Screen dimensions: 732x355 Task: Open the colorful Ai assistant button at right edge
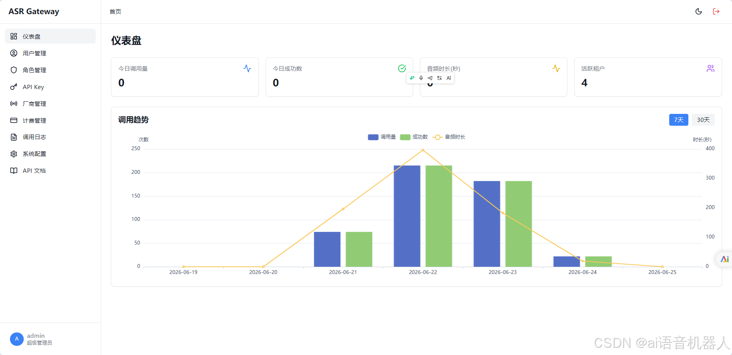click(725, 259)
